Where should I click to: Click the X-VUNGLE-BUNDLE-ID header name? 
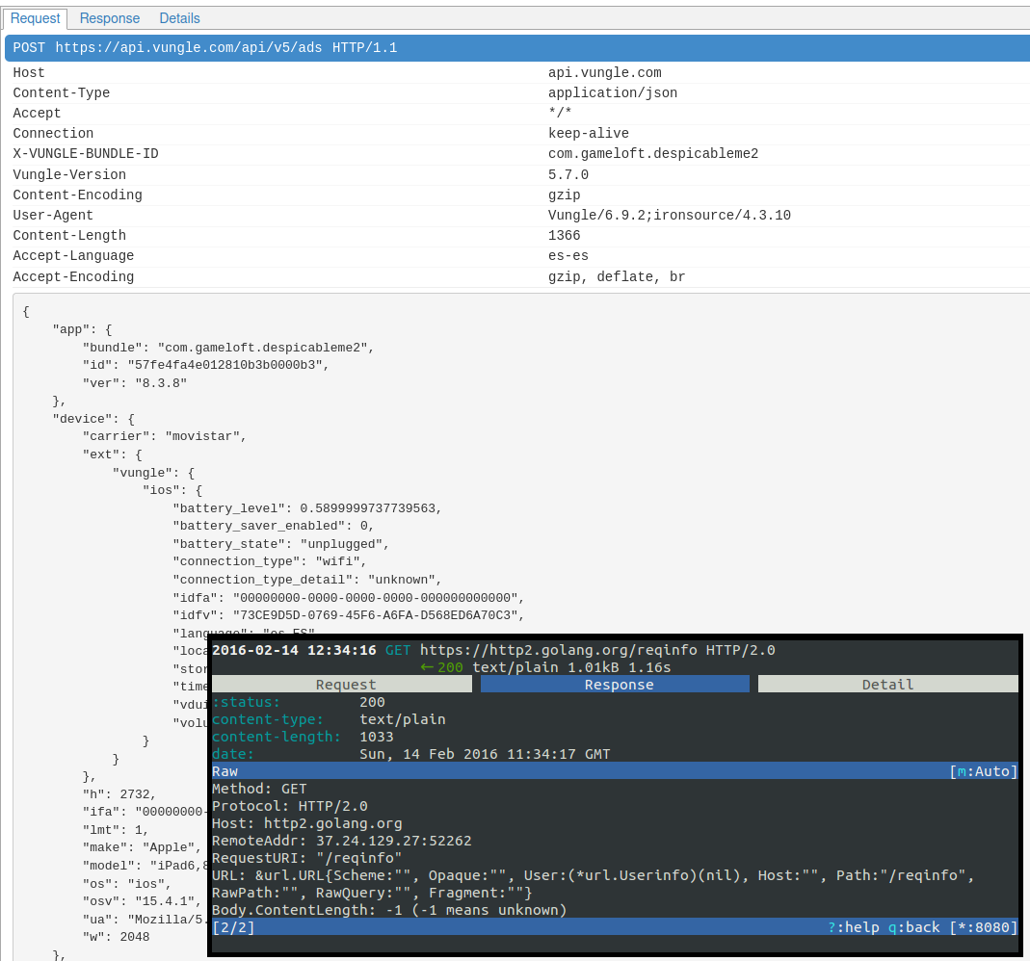pos(86,154)
